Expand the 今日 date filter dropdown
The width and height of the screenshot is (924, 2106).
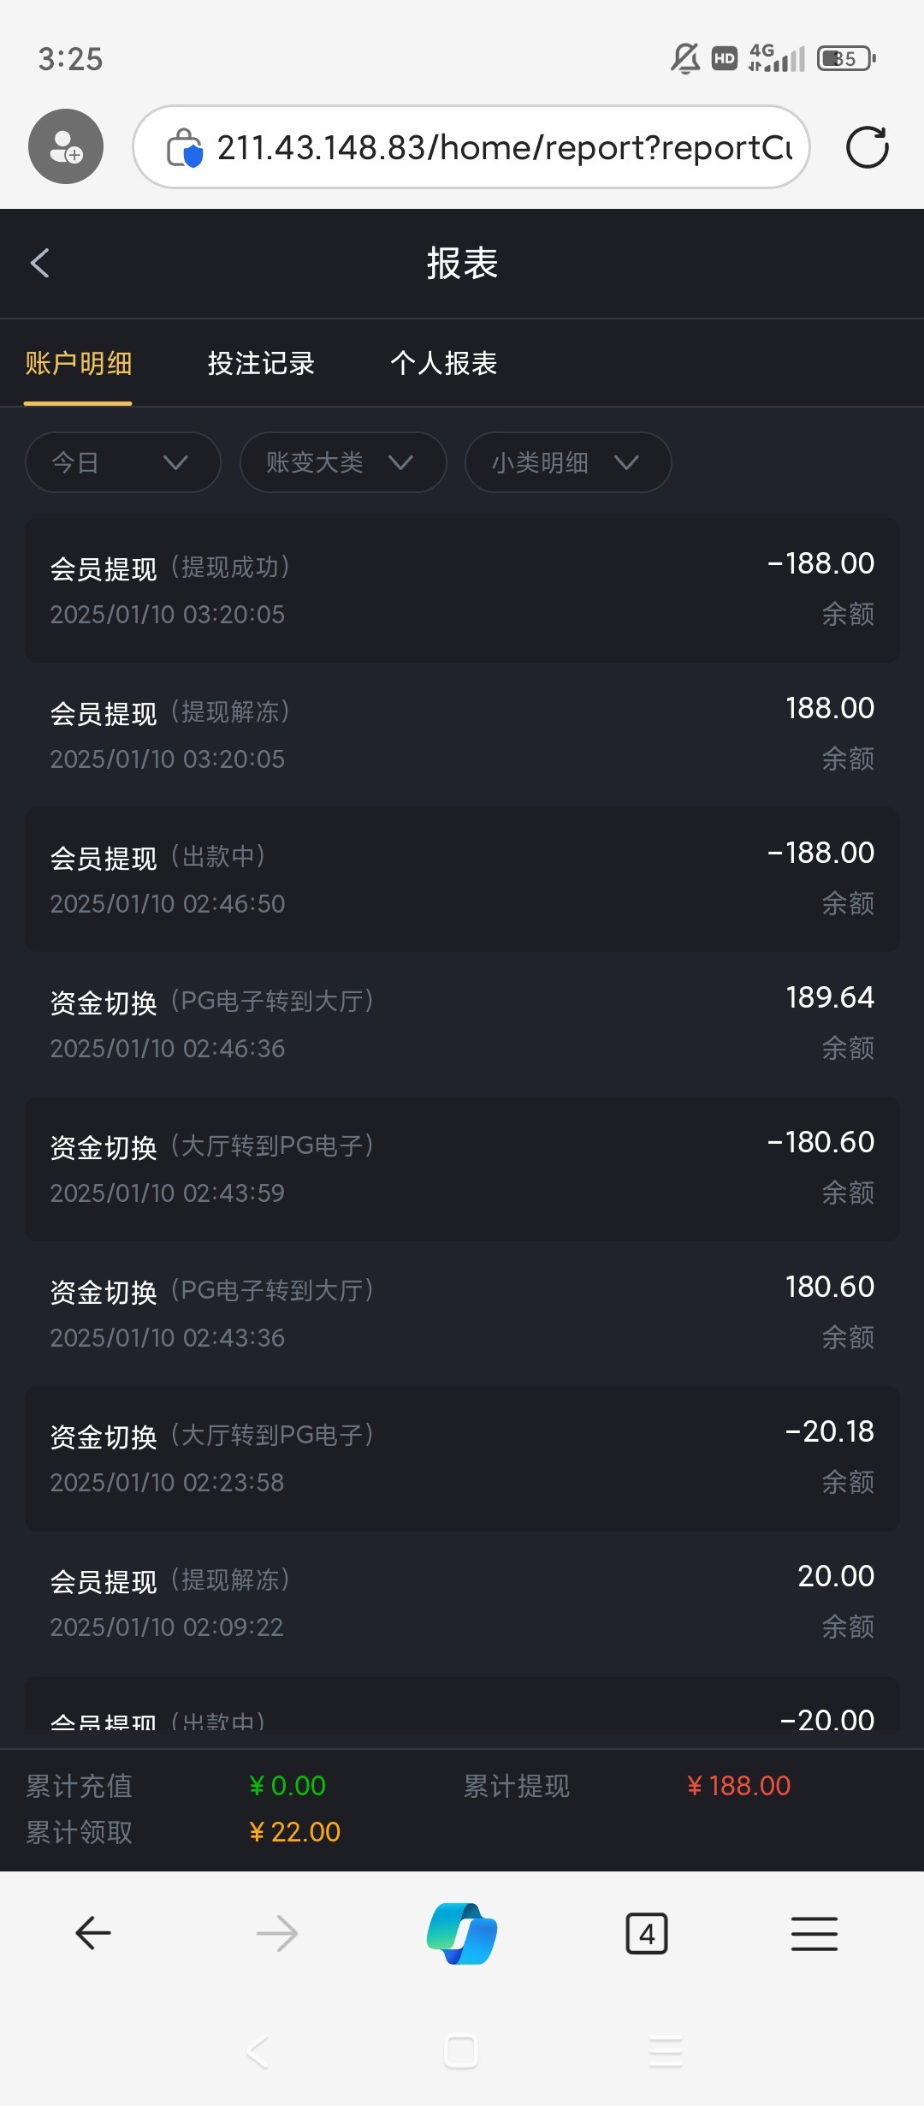(123, 462)
